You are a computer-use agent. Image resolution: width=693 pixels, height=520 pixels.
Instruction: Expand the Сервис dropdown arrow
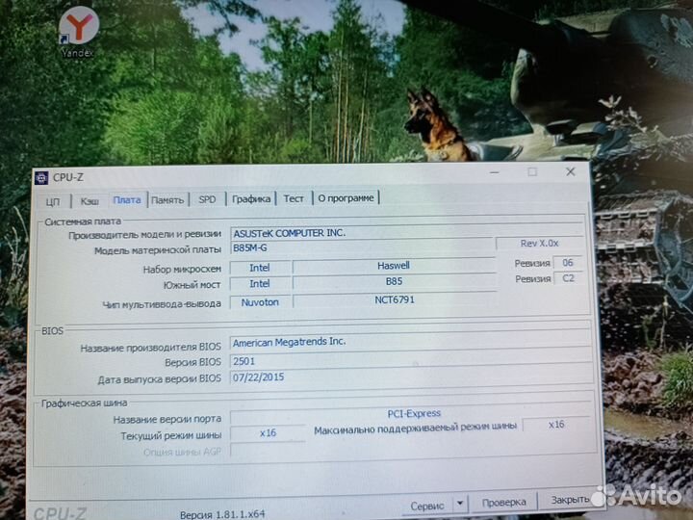460,504
